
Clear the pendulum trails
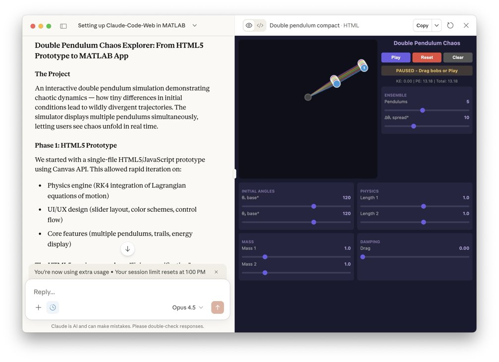[x=457, y=58]
